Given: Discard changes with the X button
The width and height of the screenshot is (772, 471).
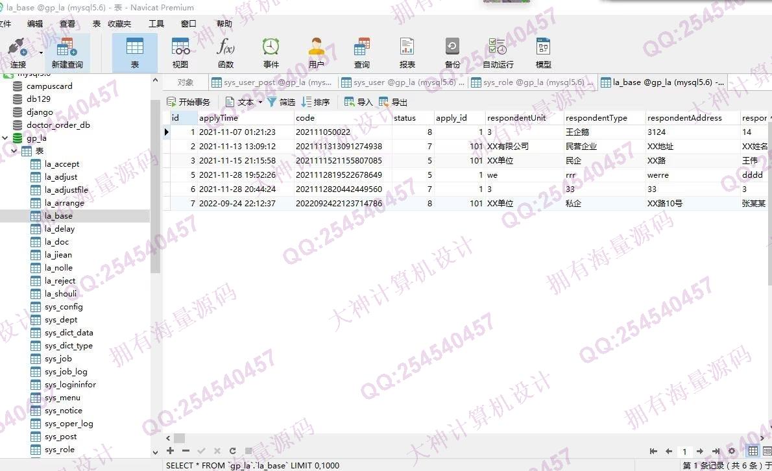Looking at the screenshot, I should (x=217, y=450).
